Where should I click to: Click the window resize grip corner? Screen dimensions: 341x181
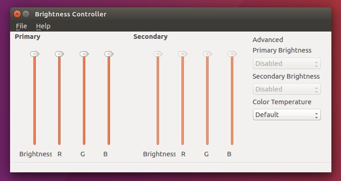pos(329,169)
